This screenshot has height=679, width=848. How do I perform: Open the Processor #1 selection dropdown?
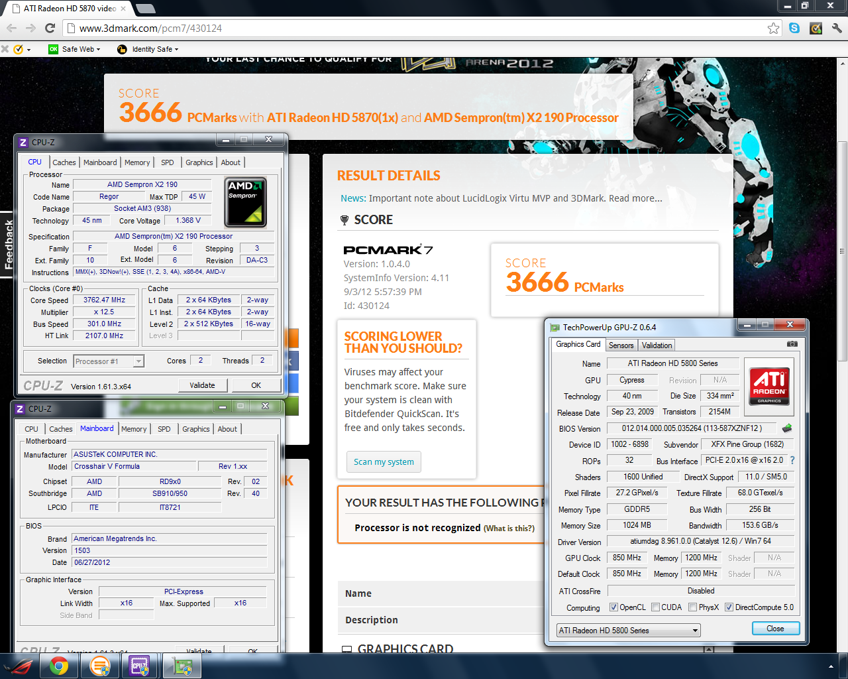point(109,361)
